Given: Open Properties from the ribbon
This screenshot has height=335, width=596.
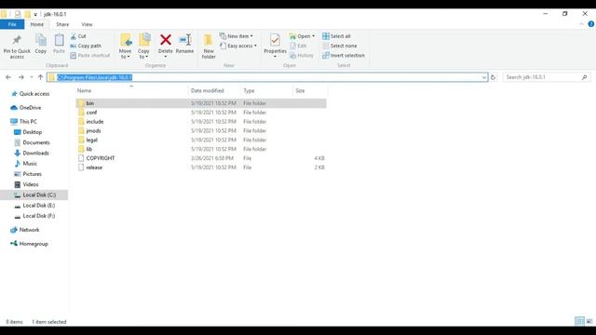Looking at the screenshot, I should [275, 46].
